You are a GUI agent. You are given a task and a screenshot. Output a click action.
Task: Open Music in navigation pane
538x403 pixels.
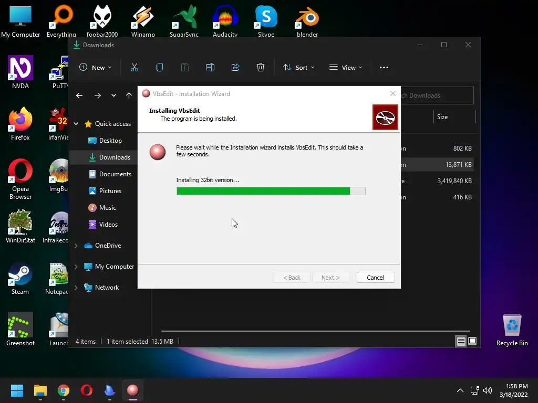(102, 208)
